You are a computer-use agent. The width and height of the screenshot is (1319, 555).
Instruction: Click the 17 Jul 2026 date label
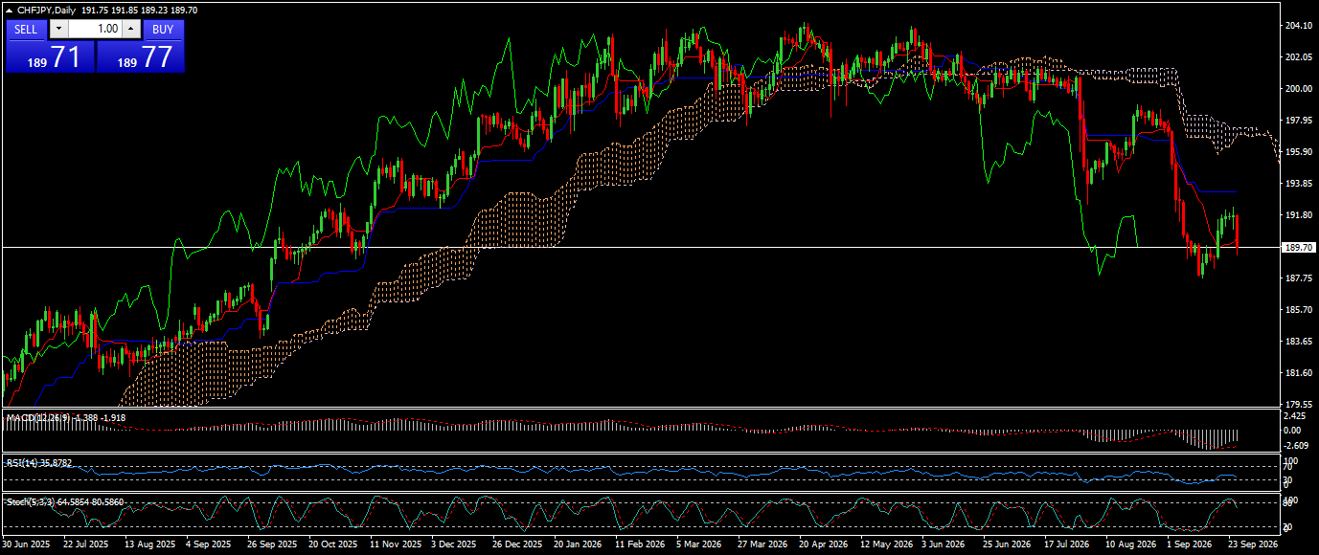click(1067, 544)
